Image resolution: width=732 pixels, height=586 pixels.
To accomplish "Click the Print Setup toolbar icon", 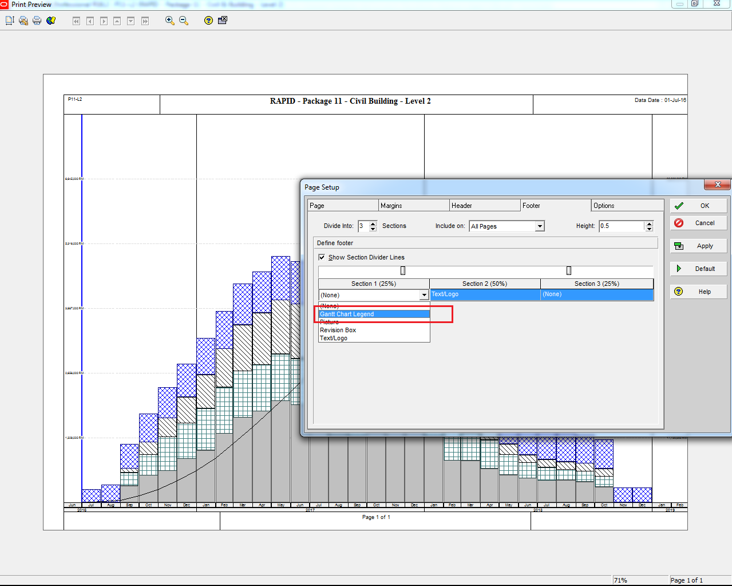I will coord(23,21).
